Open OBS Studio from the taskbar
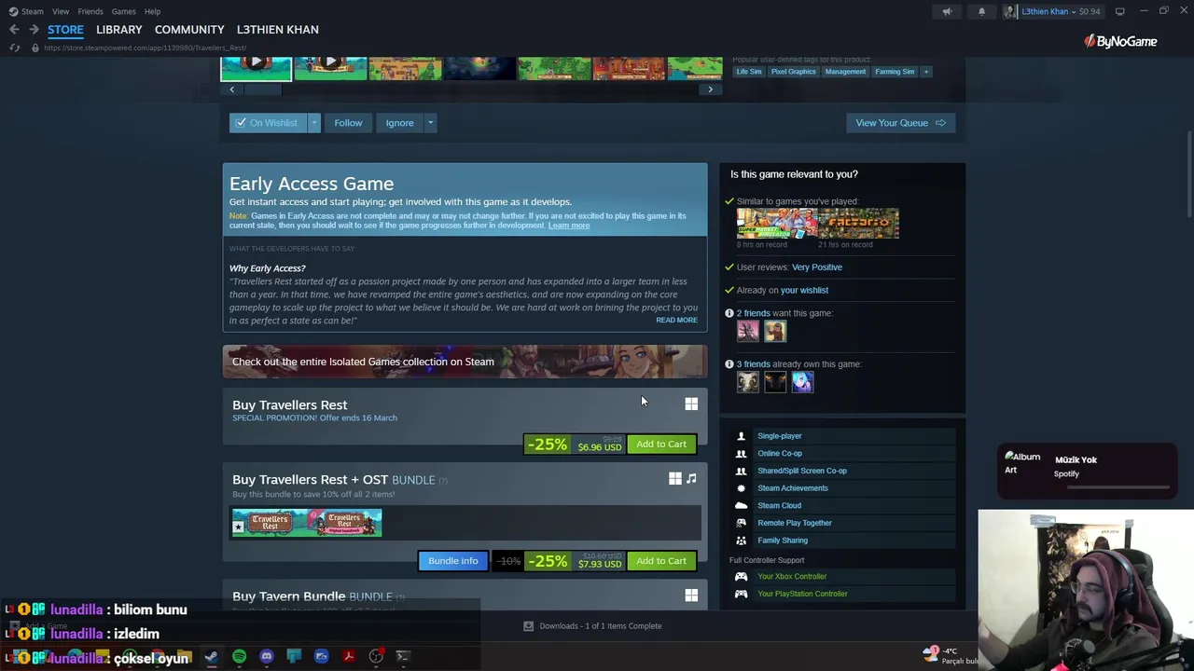 (376, 656)
